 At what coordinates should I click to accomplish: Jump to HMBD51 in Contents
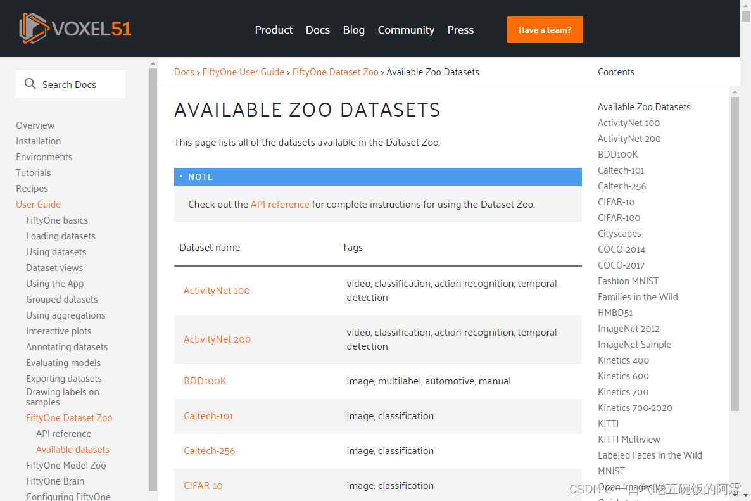[x=615, y=312]
